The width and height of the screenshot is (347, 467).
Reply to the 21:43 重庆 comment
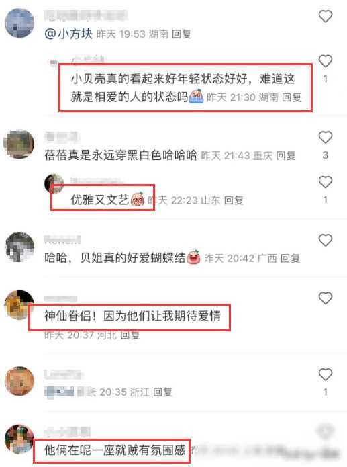click(x=286, y=155)
